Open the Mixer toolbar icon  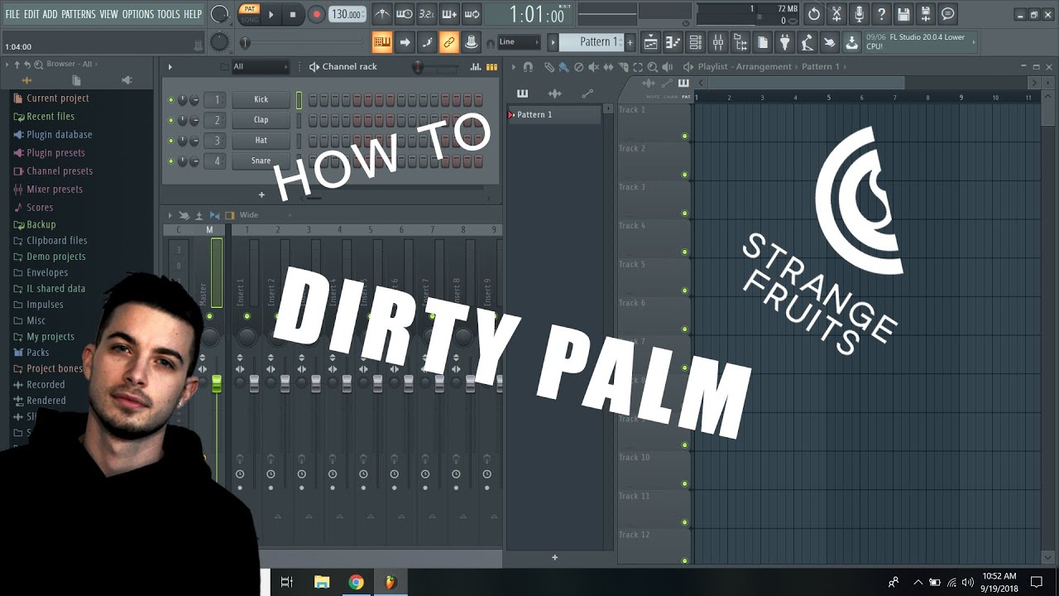tap(718, 42)
